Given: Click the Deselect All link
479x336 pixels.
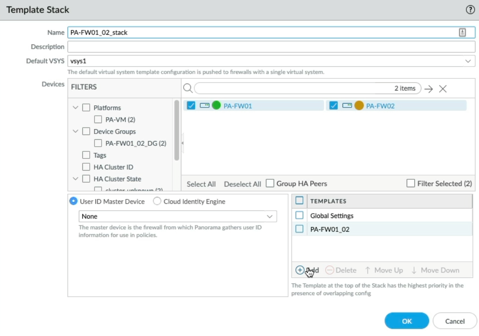Looking at the screenshot, I should pyautogui.click(x=242, y=184).
